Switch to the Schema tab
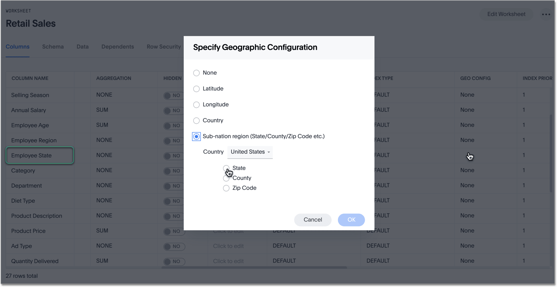Image resolution: width=557 pixels, height=287 pixels. [53, 47]
